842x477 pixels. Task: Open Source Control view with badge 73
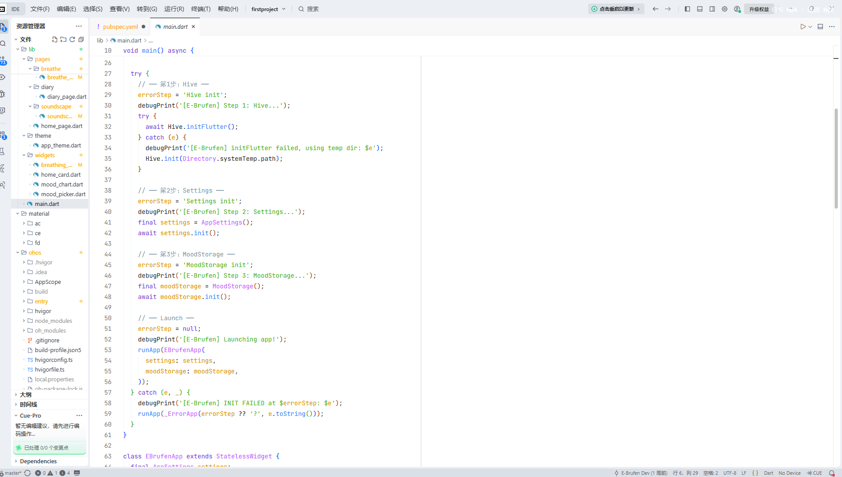(x=3, y=60)
